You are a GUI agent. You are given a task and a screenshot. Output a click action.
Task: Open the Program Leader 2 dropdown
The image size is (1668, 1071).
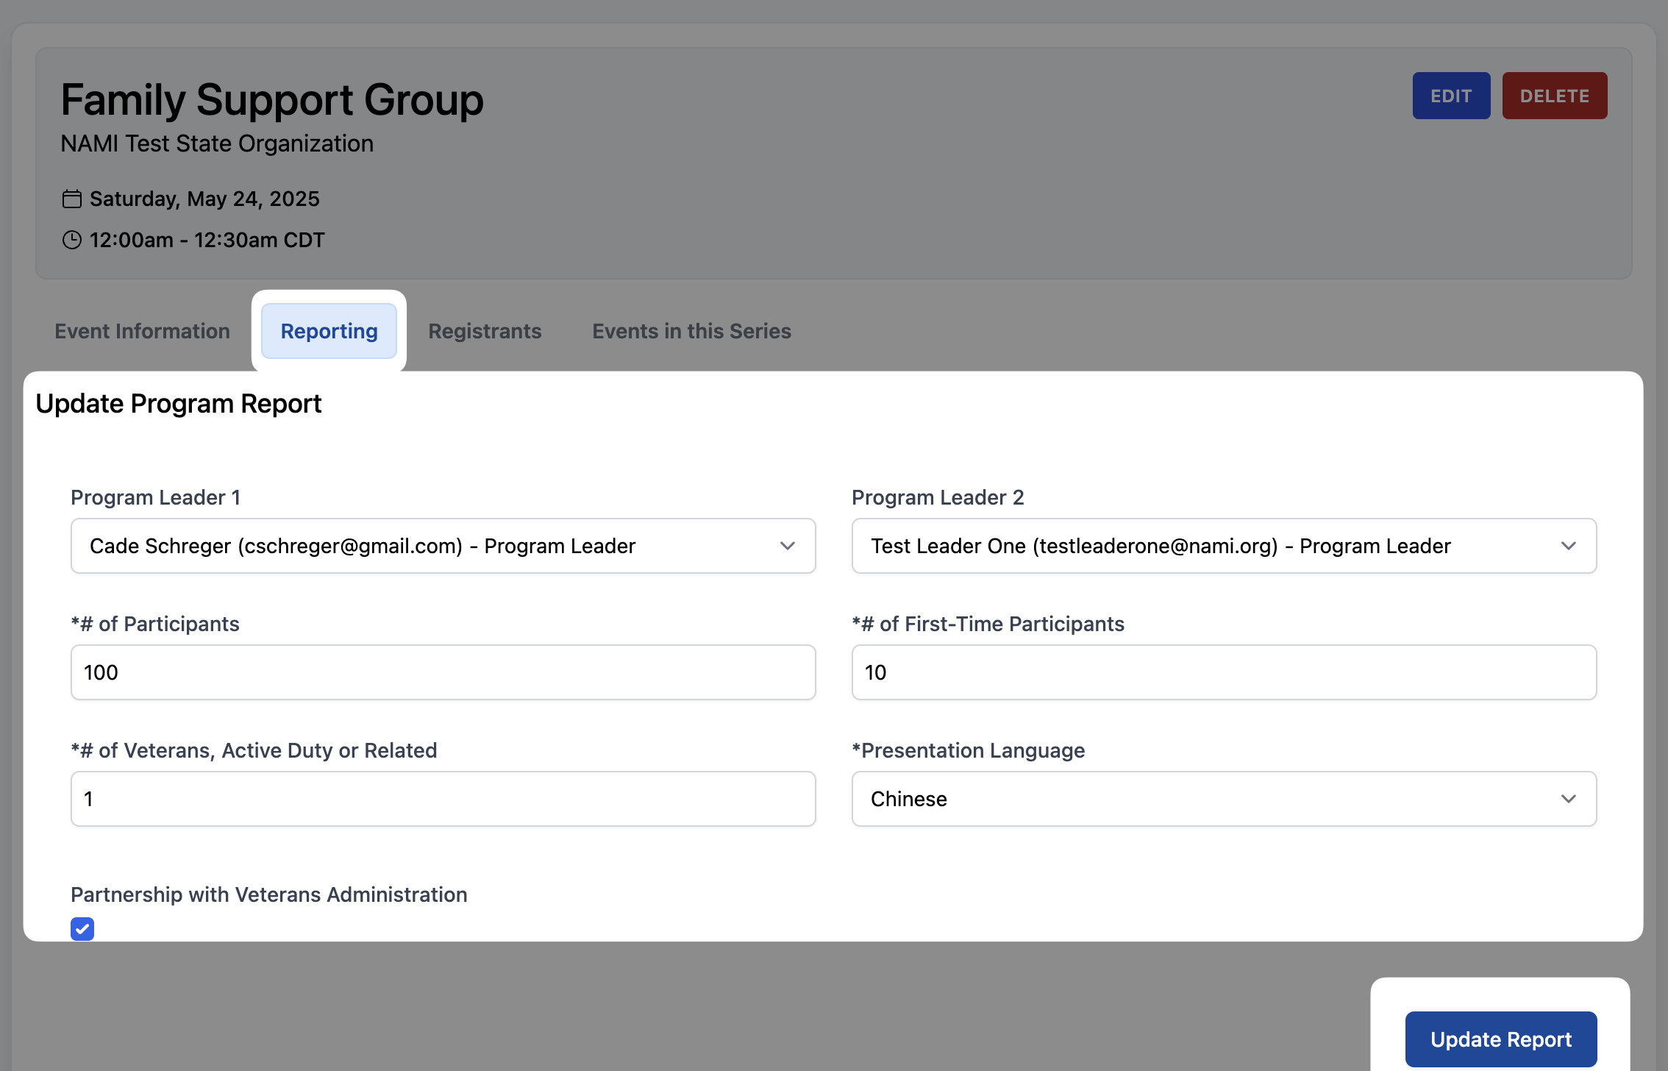[1223, 546]
